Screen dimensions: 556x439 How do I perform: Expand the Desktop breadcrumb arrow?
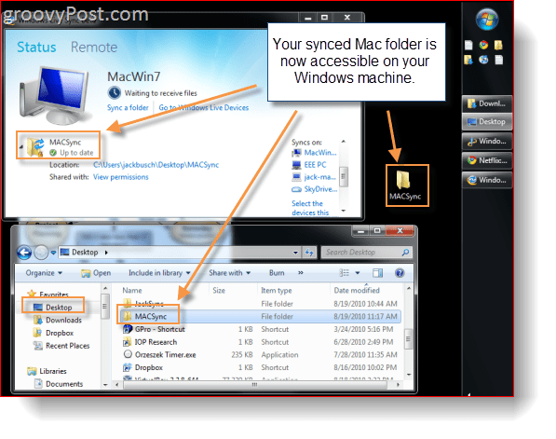click(x=106, y=253)
